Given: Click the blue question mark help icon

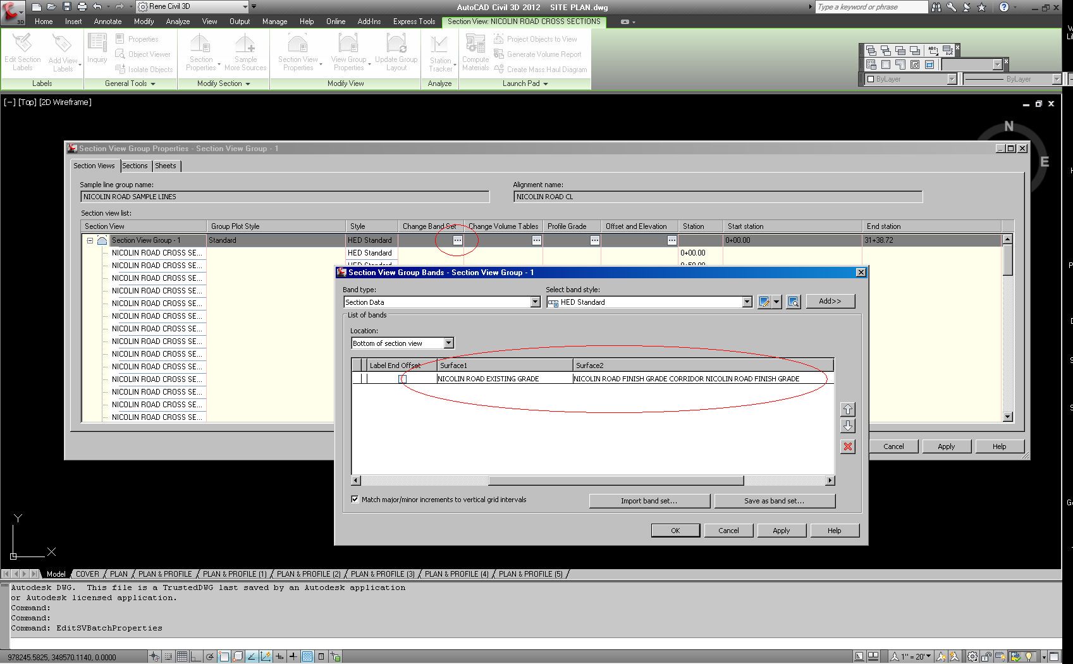Looking at the screenshot, I should tap(1003, 7).
